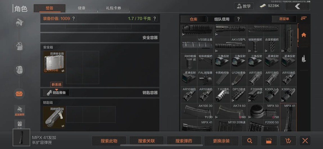Click the 搜索弹药 button
323x149 pixels.
click(x=184, y=141)
